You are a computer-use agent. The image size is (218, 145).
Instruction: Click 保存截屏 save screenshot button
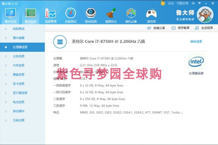(180, 28)
